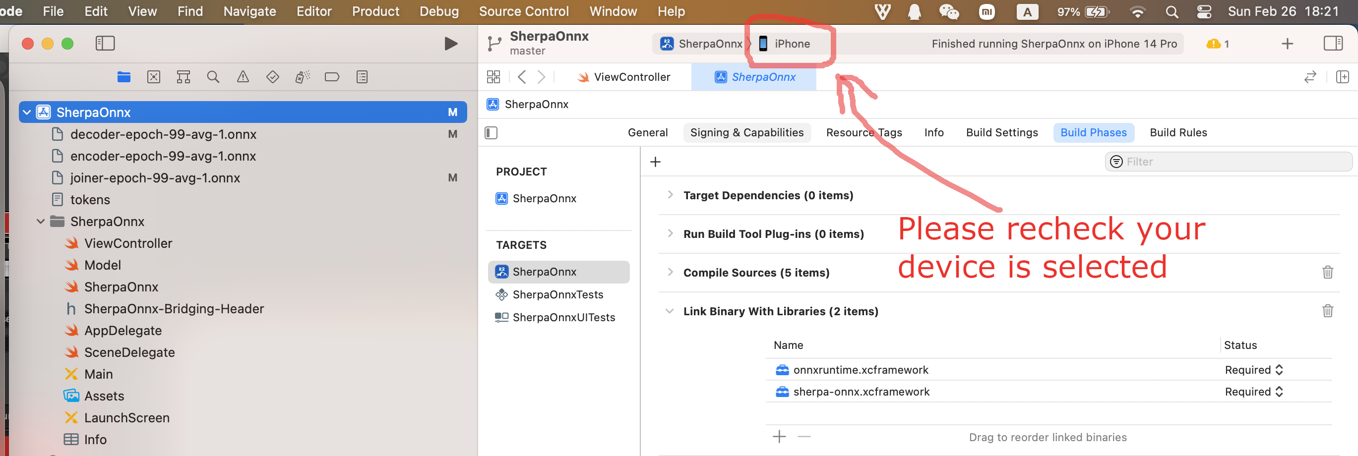Toggle the navigator sidebar visibility
Screen dimensions: 1358x456
[105, 43]
